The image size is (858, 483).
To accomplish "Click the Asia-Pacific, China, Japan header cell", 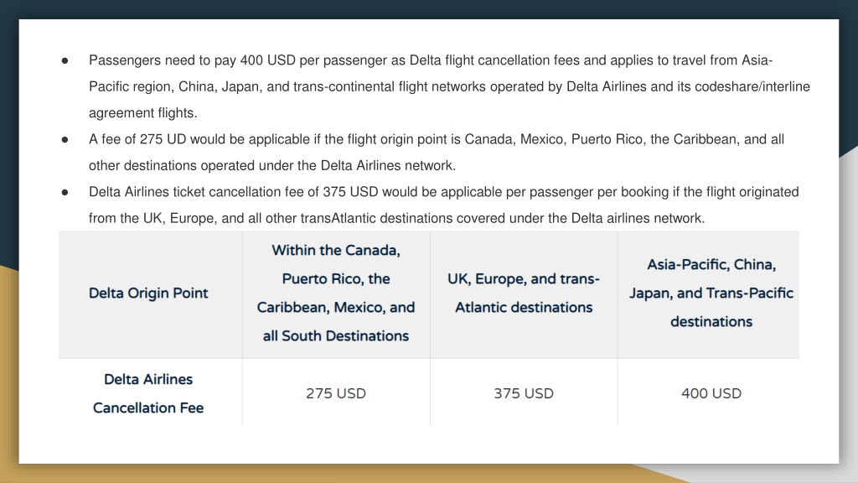I will [709, 294].
